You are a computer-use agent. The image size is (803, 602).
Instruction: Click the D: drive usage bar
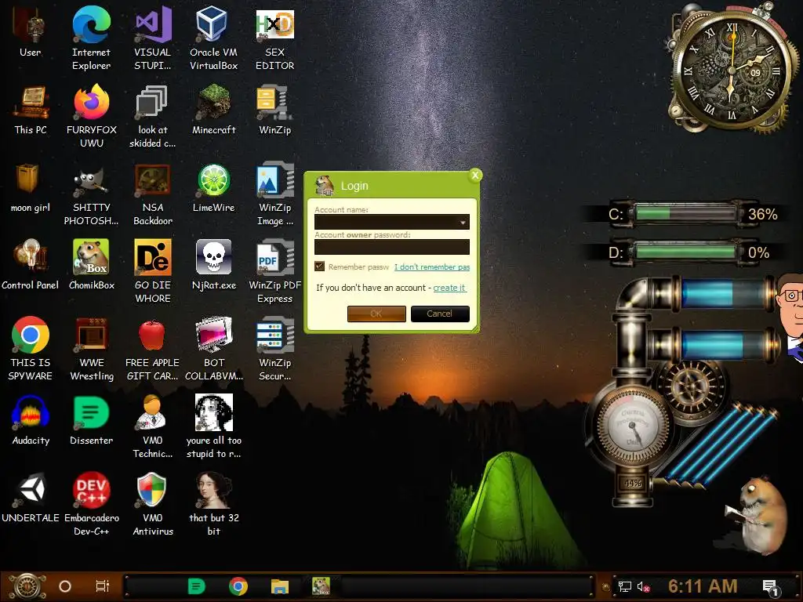tap(685, 252)
